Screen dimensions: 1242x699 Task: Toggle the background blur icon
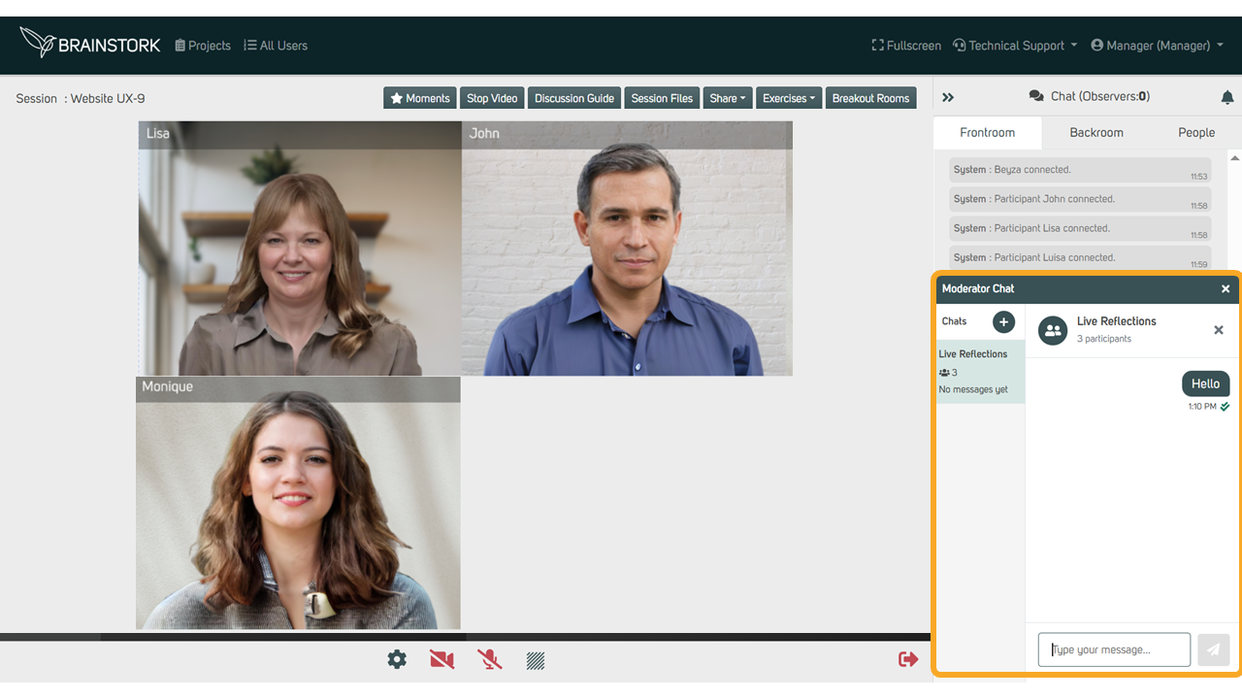coord(535,660)
